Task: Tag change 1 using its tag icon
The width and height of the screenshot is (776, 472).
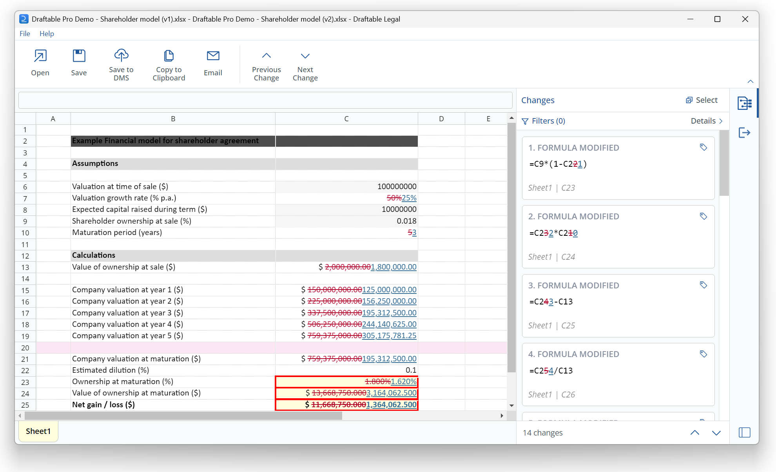Action: click(x=703, y=147)
